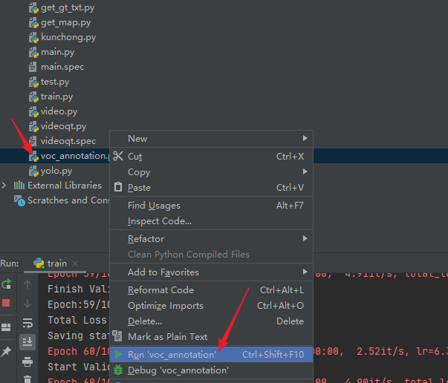Select get_map.py in project tree
The width and height of the screenshot is (448, 383).
click(x=65, y=22)
